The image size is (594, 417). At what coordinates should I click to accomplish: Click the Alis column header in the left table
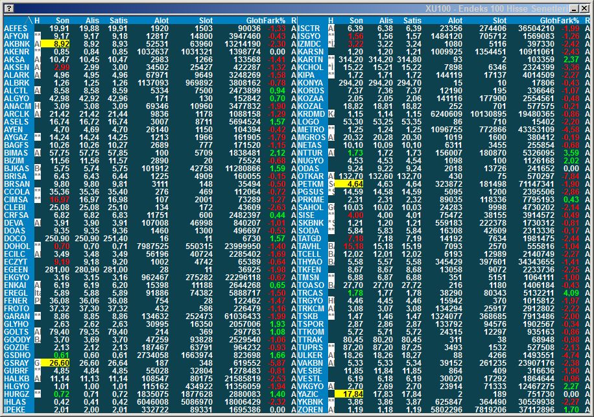pyautogui.click(x=92, y=21)
